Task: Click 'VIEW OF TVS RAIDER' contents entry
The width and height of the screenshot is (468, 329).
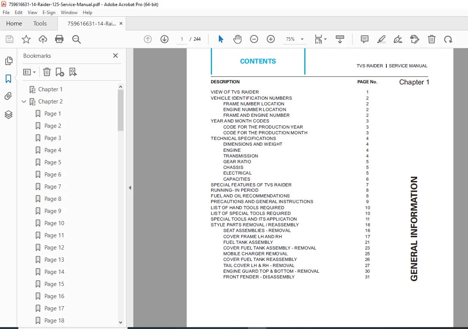Action: click(235, 92)
